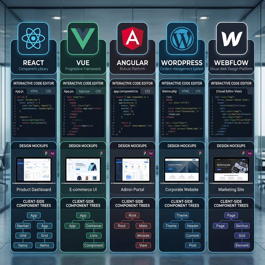The image size is (265, 265).
Task: Click Figma icon in Webflow Design Mockups
Action: pos(243,153)
